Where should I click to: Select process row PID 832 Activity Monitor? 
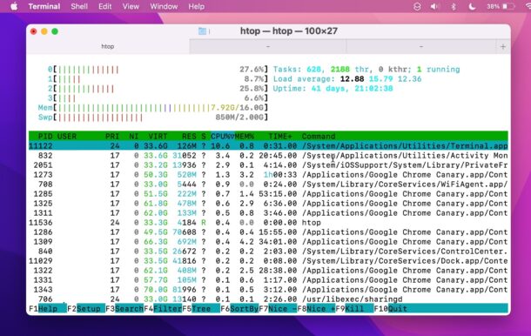268,156
